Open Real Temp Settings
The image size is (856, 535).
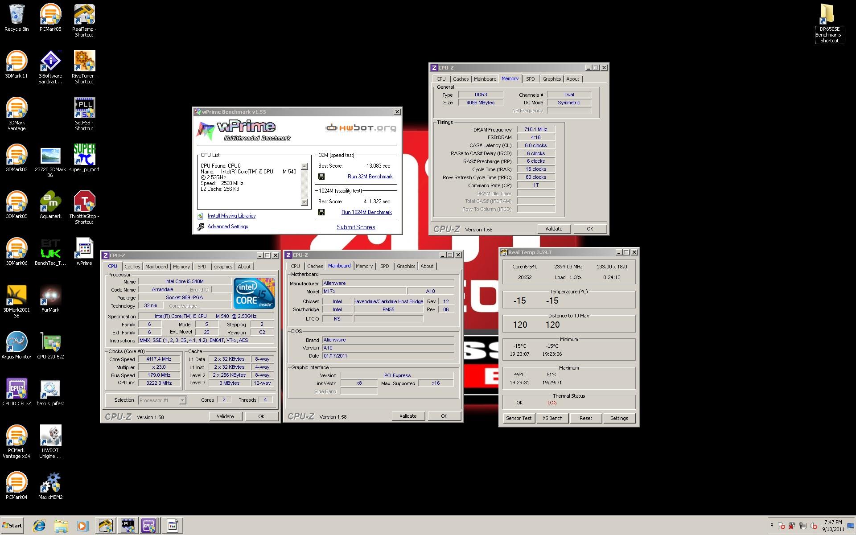(619, 418)
